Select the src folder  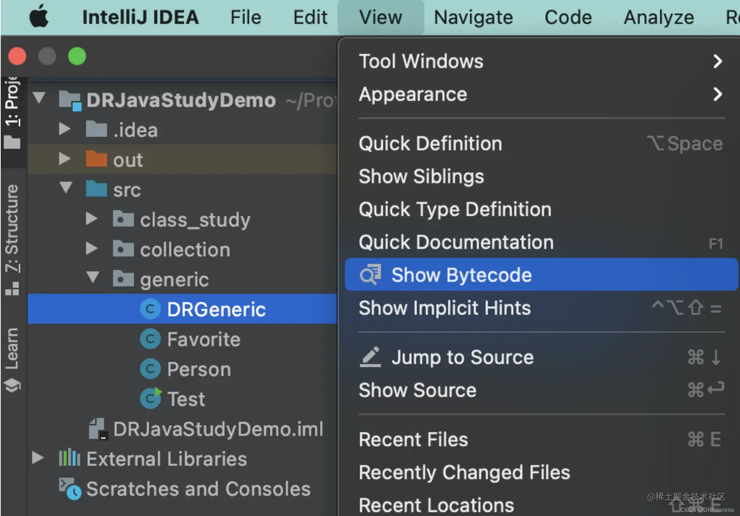(127, 190)
